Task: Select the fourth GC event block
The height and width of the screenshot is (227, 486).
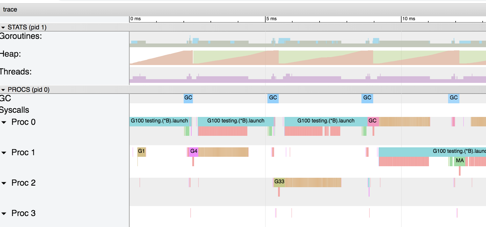Action: click(453, 98)
